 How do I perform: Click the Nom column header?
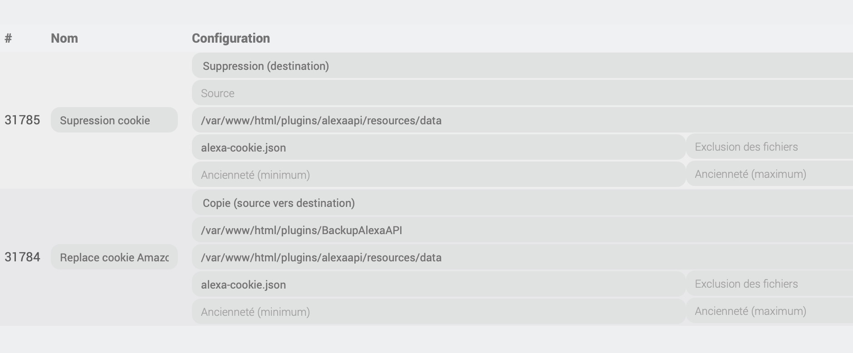coord(64,38)
